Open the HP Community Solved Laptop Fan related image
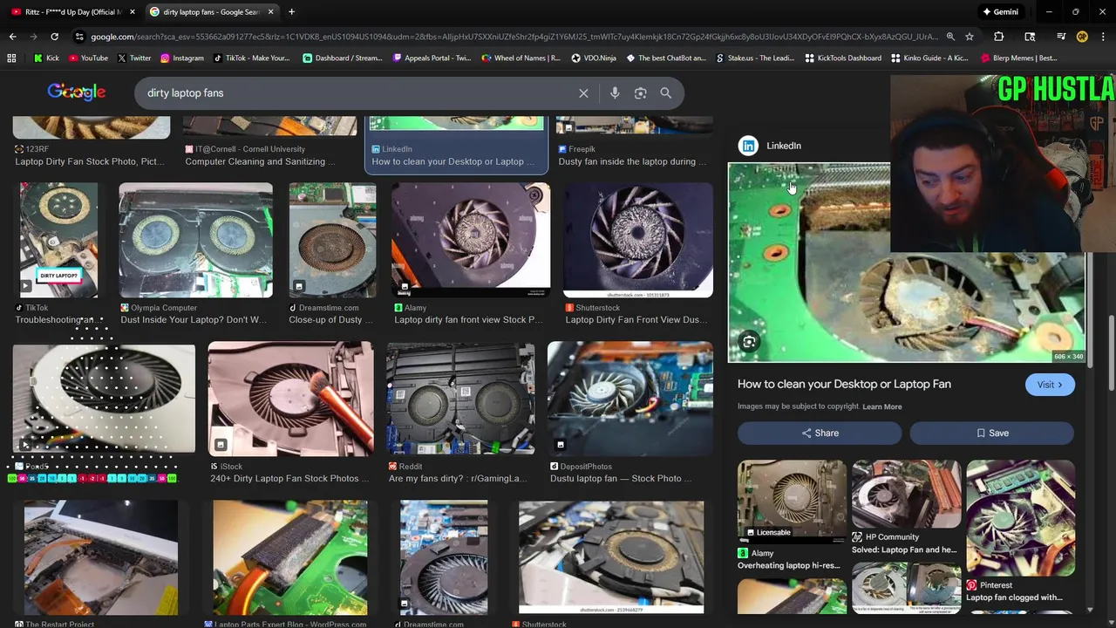This screenshot has width=1116, height=628. [x=906, y=495]
